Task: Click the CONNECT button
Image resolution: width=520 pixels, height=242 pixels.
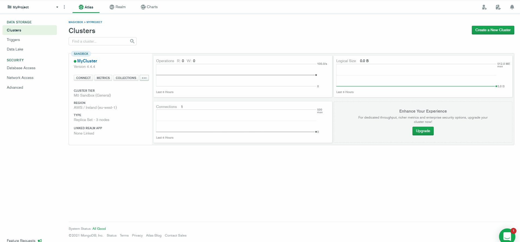Action: pyautogui.click(x=83, y=78)
